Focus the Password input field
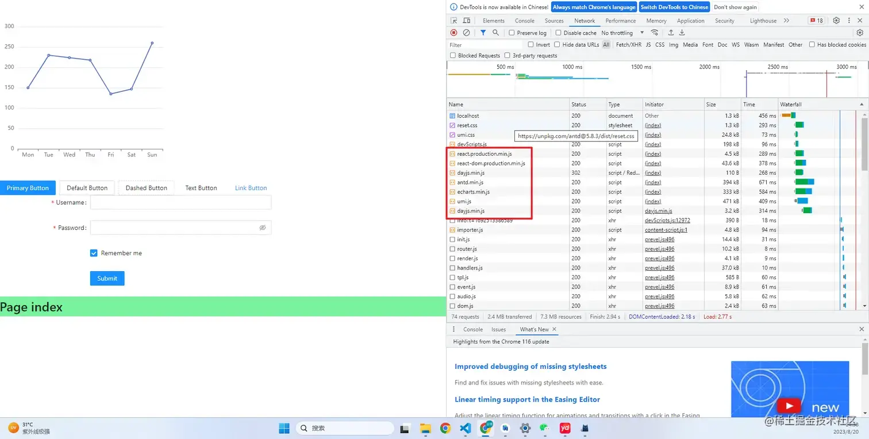The width and height of the screenshot is (869, 439). point(180,228)
